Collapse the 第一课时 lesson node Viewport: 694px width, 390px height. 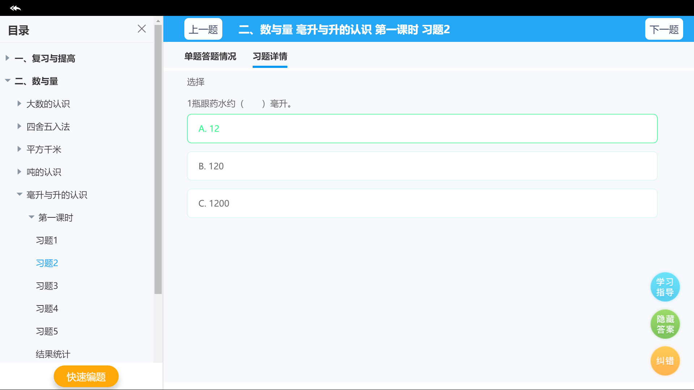click(31, 217)
